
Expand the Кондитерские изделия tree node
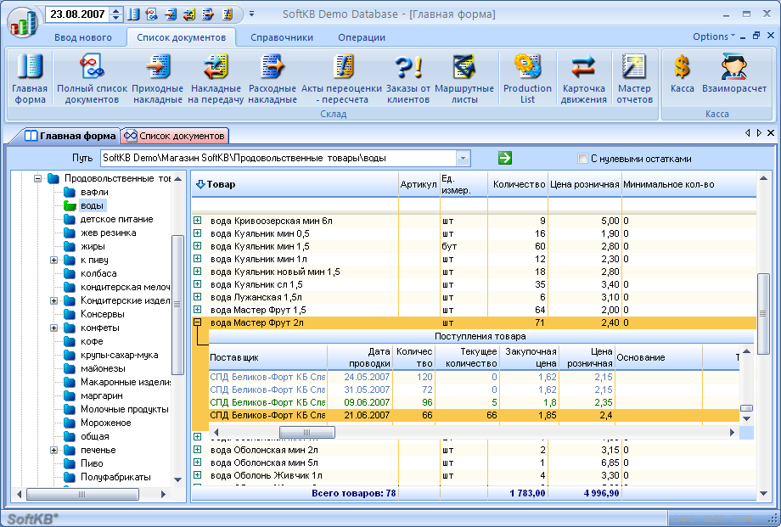(x=53, y=301)
